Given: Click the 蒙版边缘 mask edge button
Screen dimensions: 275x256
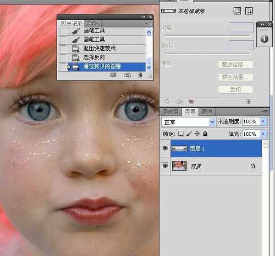Looking at the screenshot, I should (x=236, y=64).
